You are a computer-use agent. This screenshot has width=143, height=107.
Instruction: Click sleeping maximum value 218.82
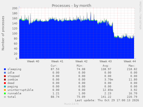(x=132, y=69)
